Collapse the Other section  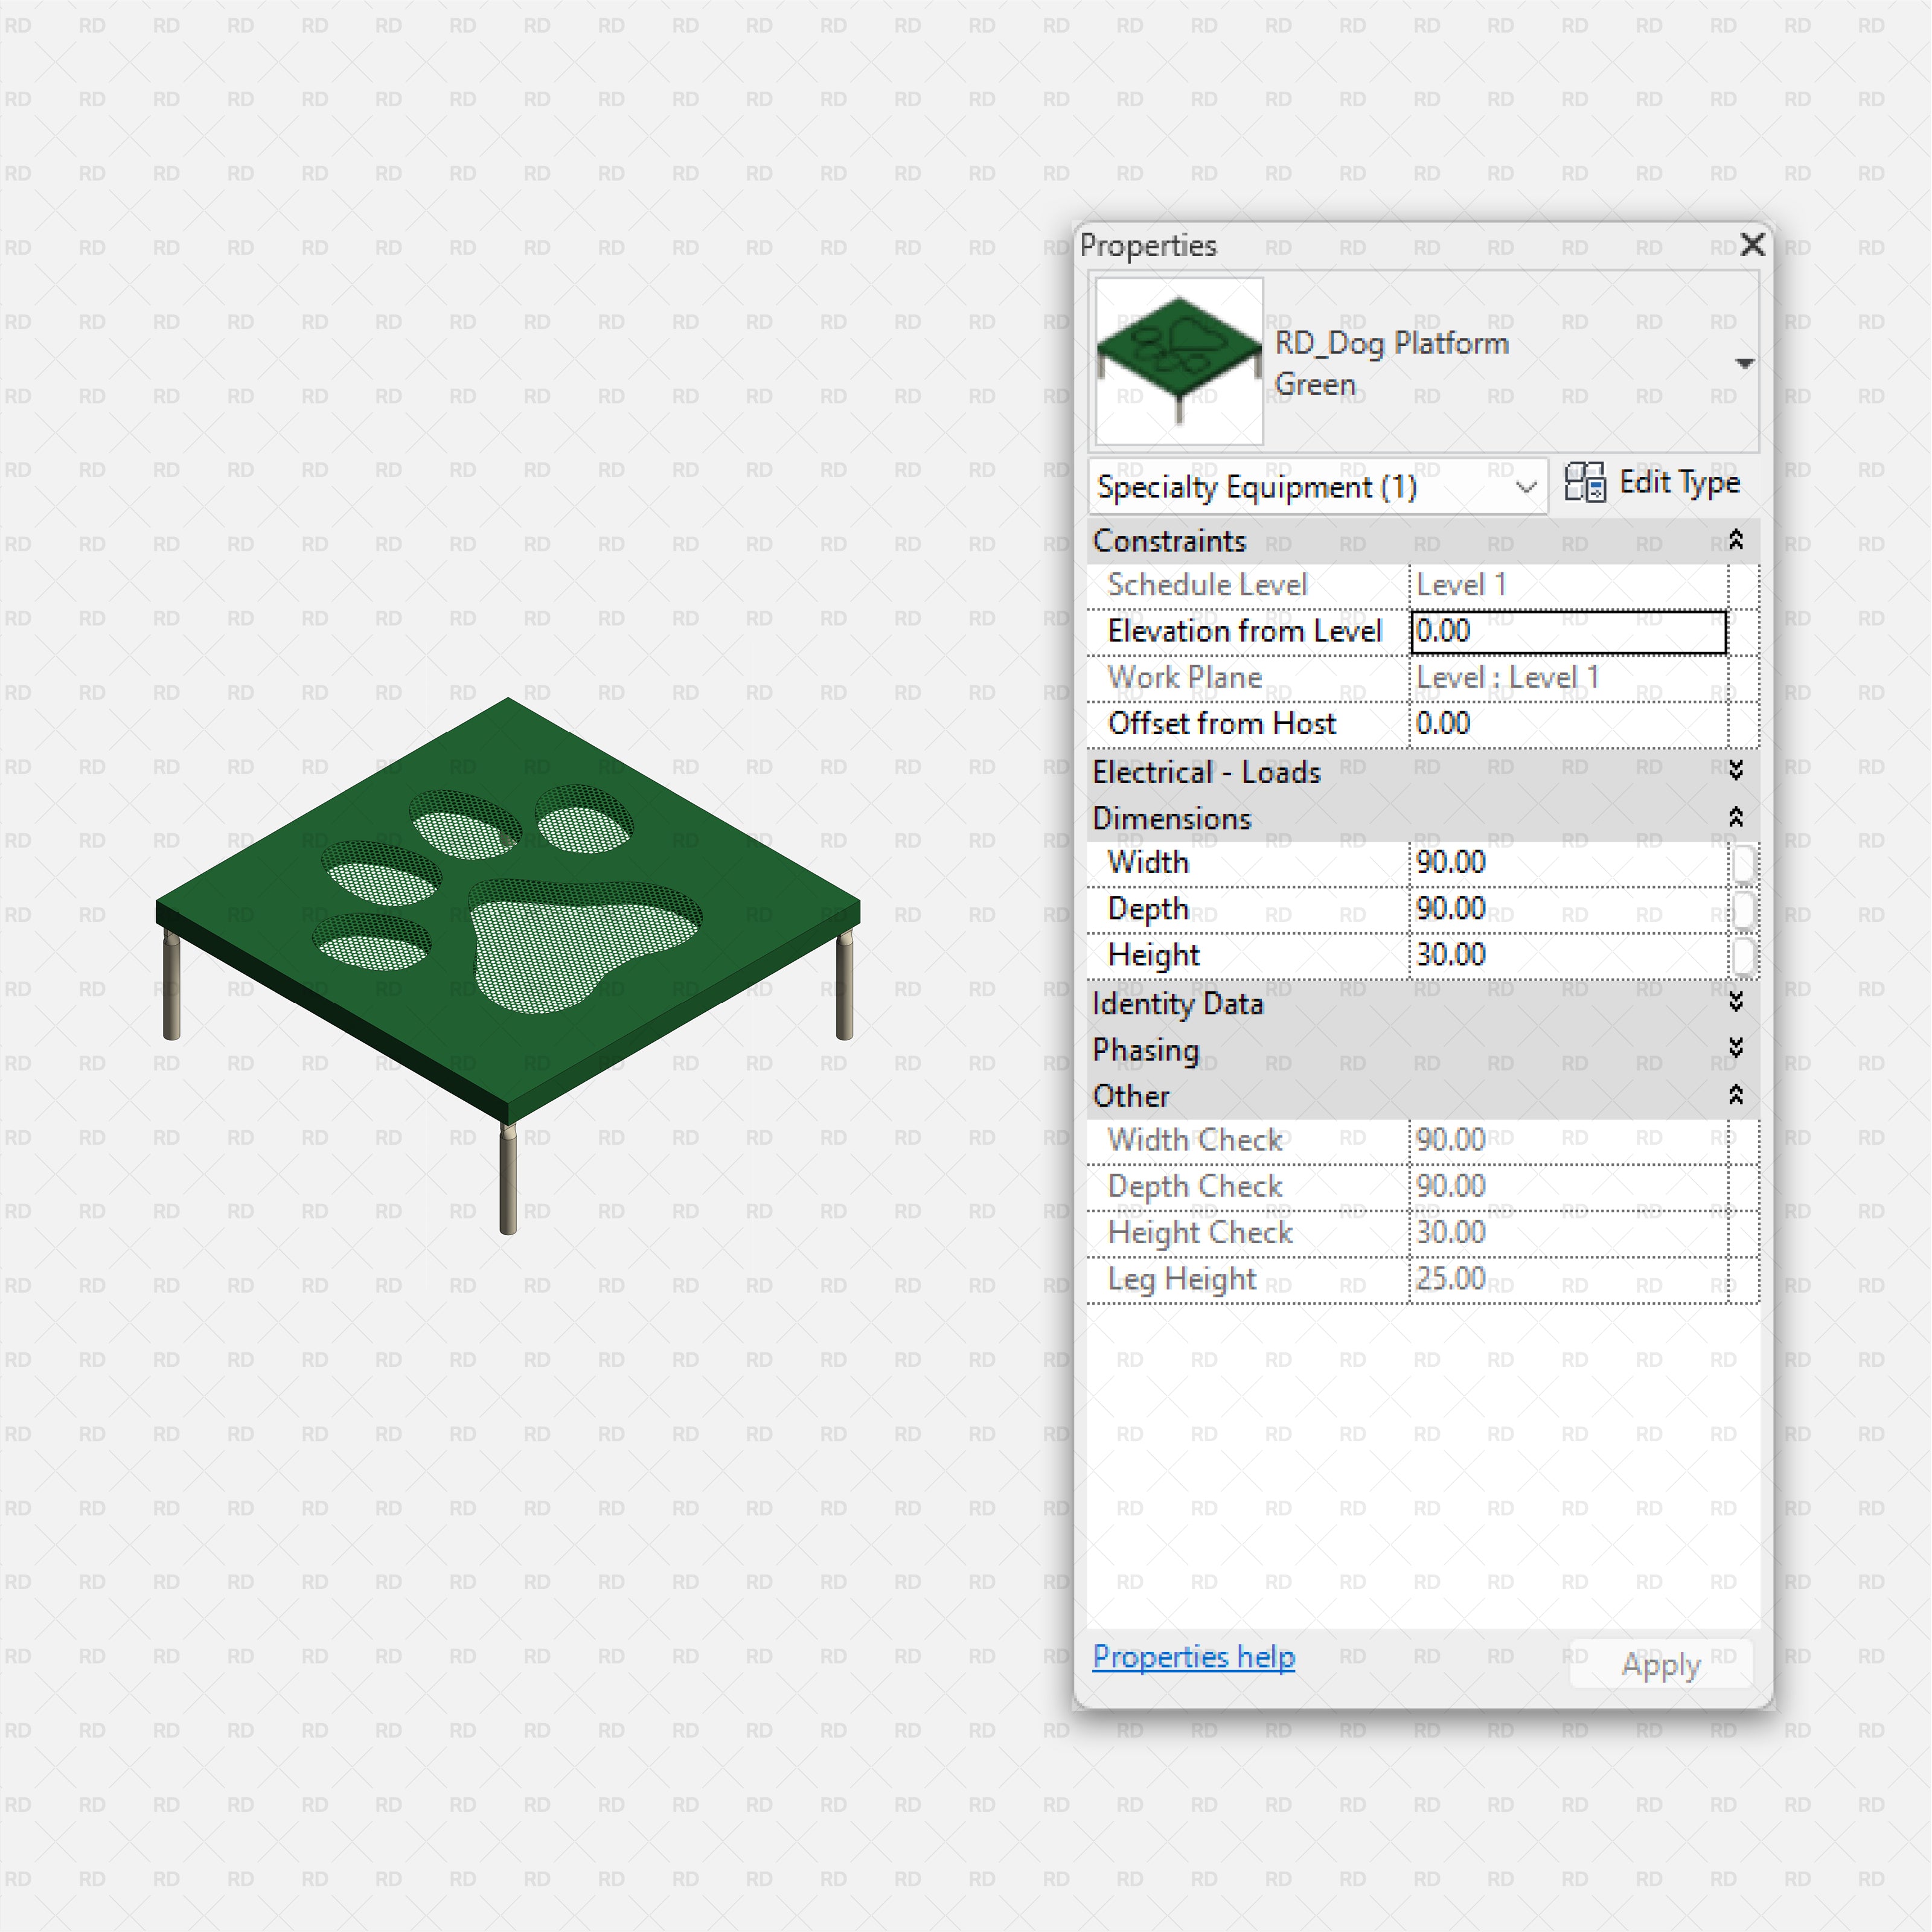(1737, 1095)
